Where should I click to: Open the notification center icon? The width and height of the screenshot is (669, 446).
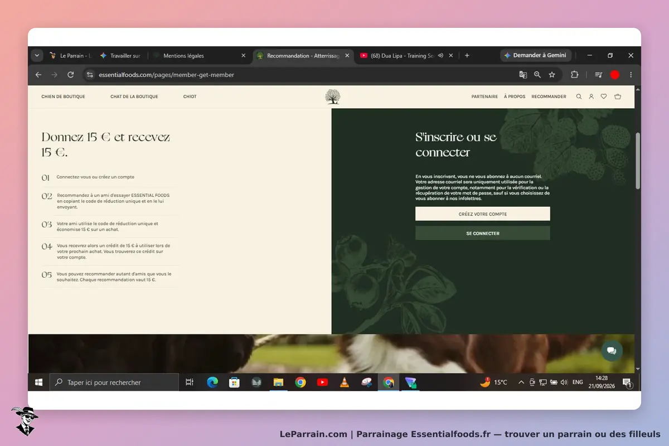(627, 382)
